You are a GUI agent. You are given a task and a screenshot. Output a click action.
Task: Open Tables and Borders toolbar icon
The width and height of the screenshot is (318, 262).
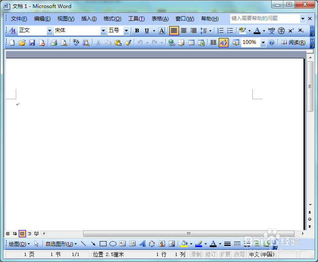[x=182, y=43]
